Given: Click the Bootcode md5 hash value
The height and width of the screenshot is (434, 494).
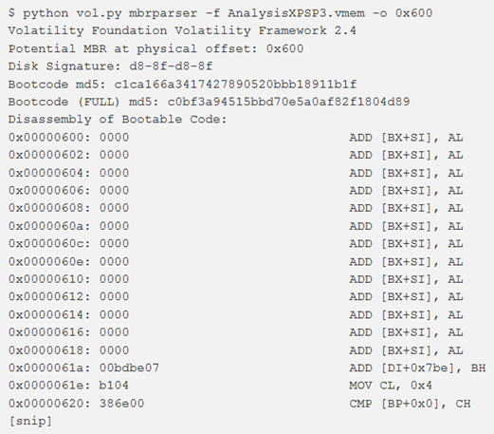Looking at the screenshot, I should pos(235,85).
